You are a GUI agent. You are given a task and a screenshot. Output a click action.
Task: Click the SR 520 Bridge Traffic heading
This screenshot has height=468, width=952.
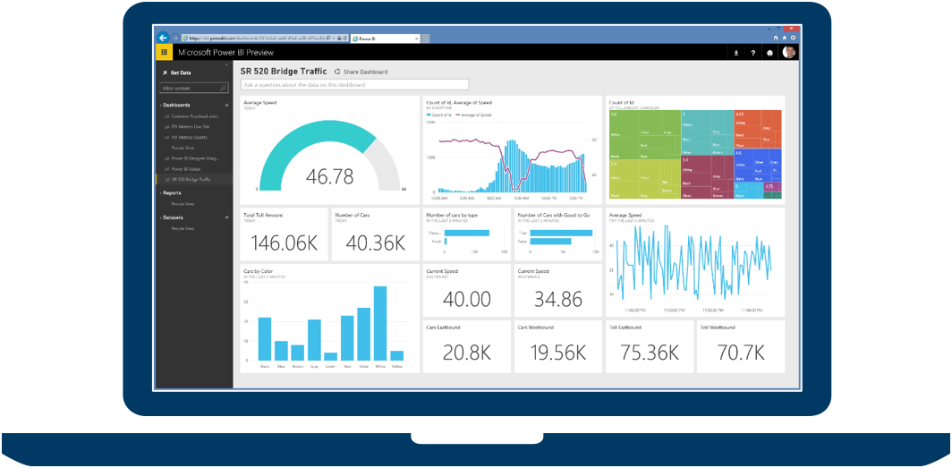coord(284,72)
